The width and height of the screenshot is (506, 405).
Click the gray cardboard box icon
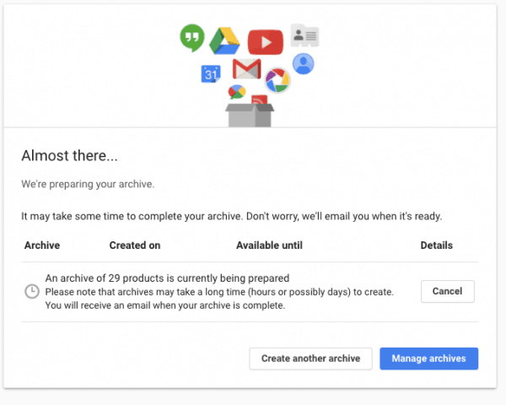(250, 116)
